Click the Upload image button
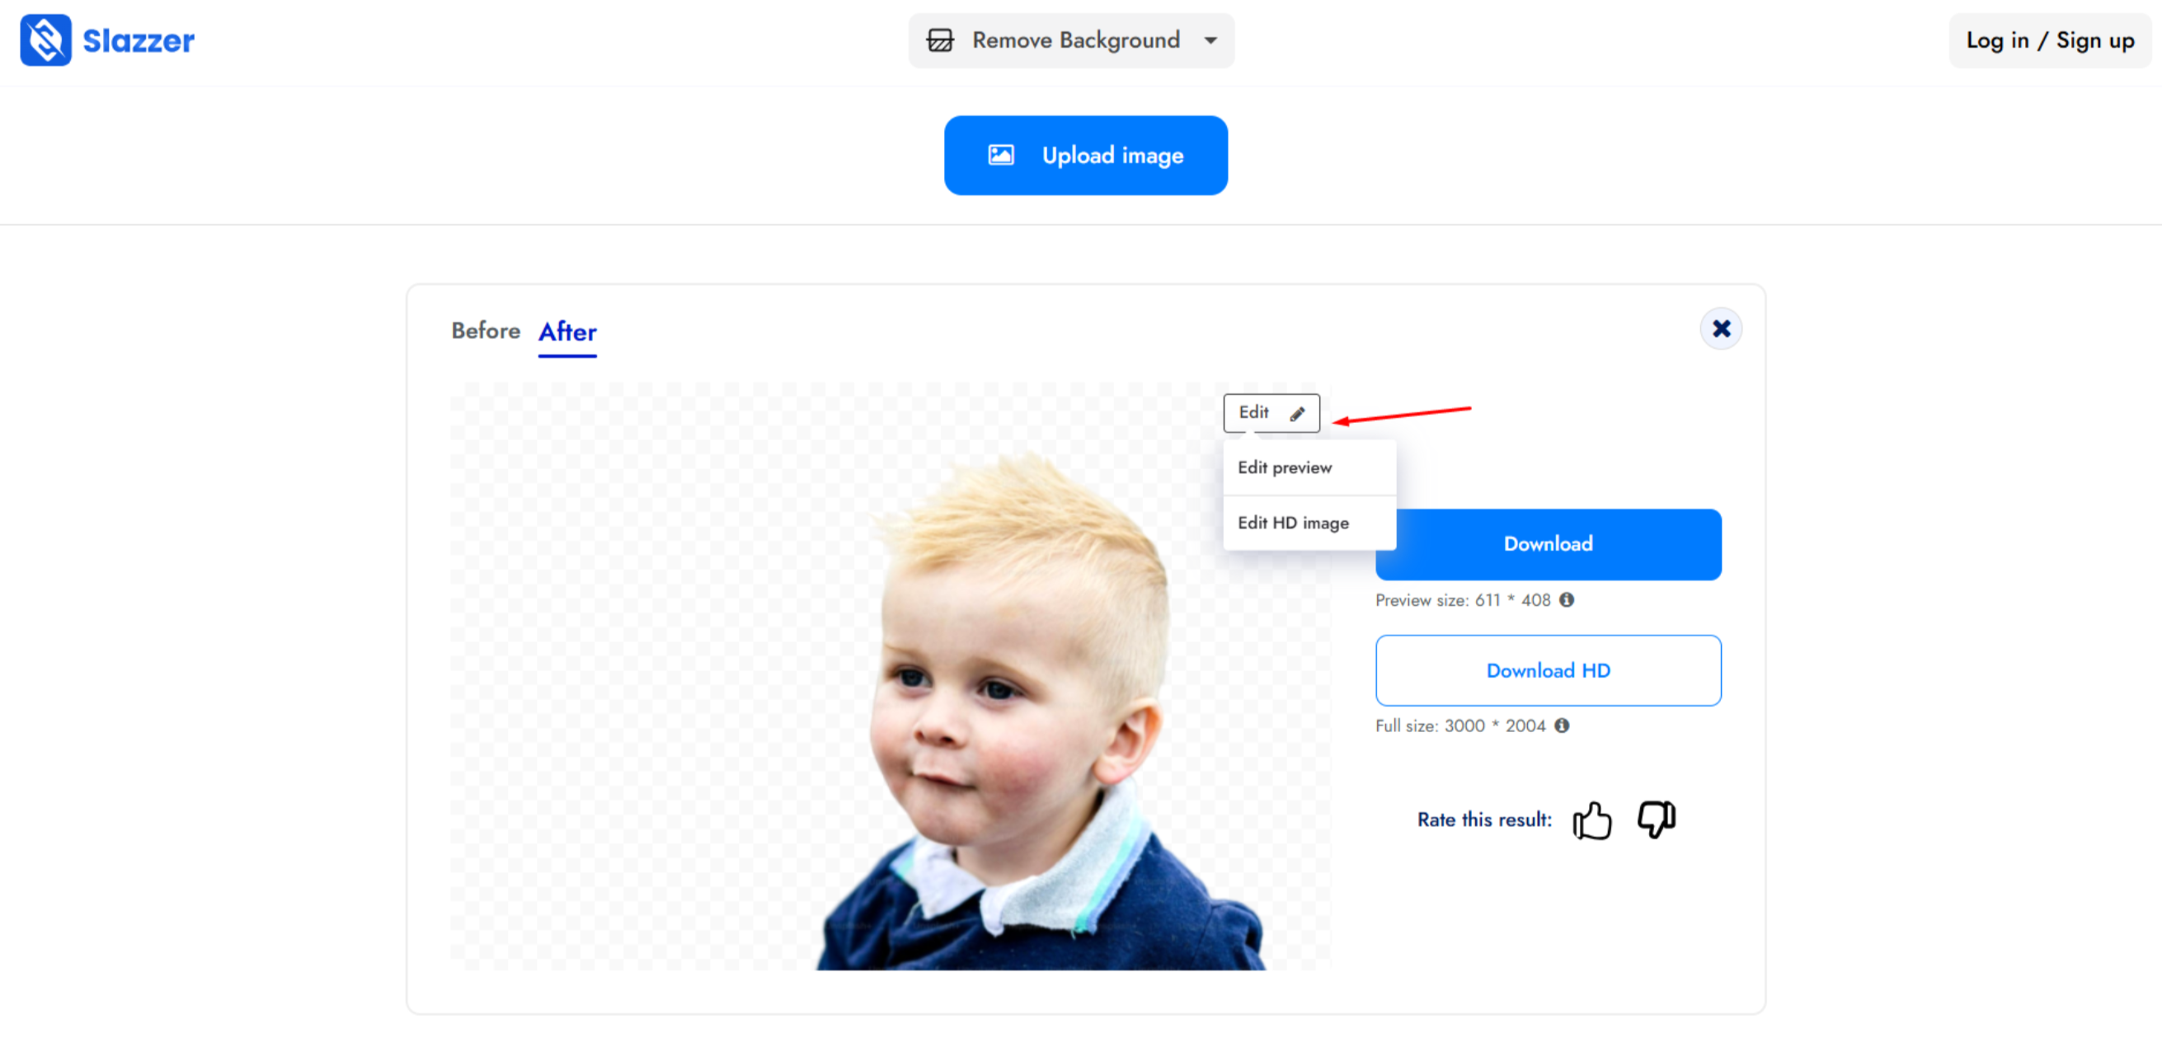This screenshot has height=1052, width=2162. (1085, 155)
